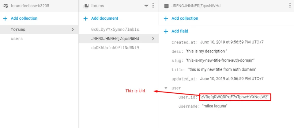294x128 pixels.
Task: Click the slug value this-is-my-new-title-from-auth-domain
Action: (x=220, y=60)
